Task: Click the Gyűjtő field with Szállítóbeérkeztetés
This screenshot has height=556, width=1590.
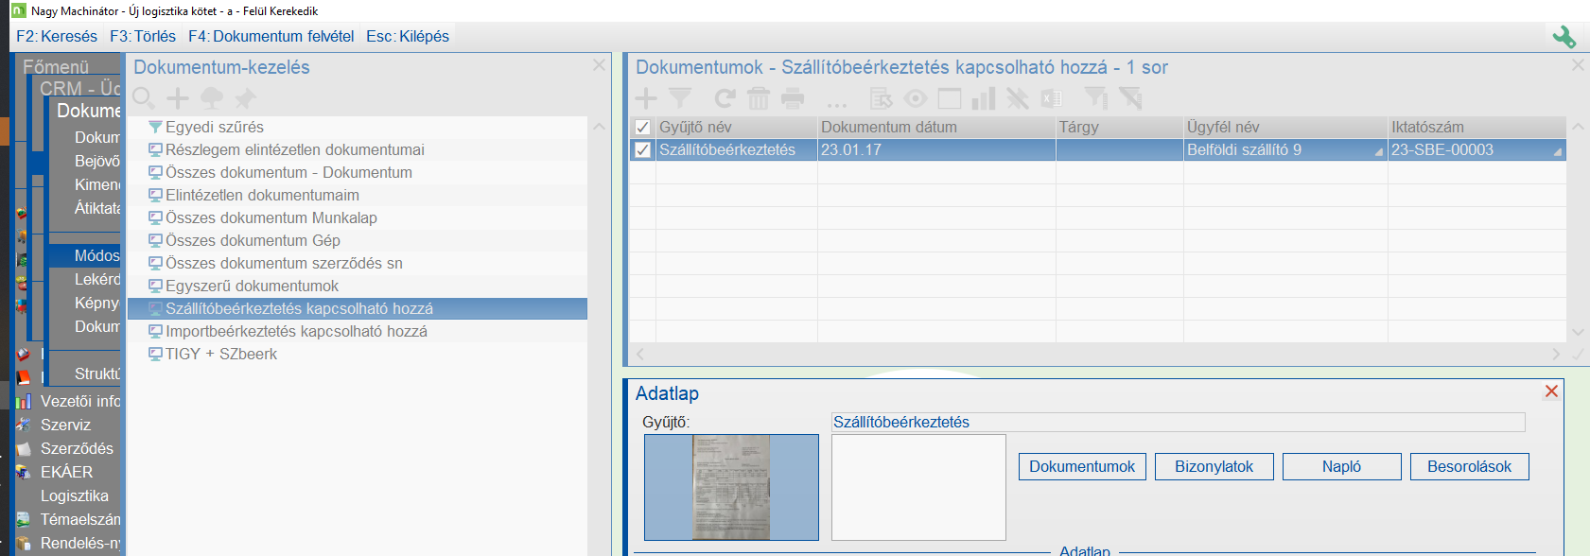Action: coord(1178,422)
